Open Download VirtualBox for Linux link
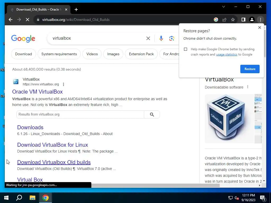Screen dimensions: 271x203 point(53,145)
